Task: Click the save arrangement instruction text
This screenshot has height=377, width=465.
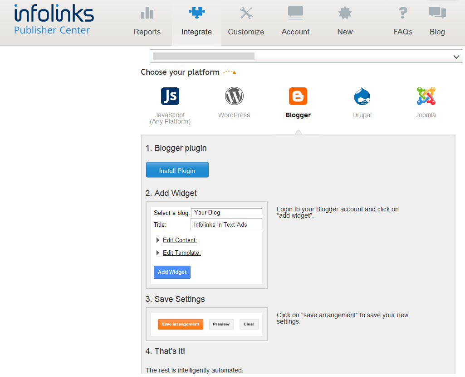Action: click(x=343, y=319)
